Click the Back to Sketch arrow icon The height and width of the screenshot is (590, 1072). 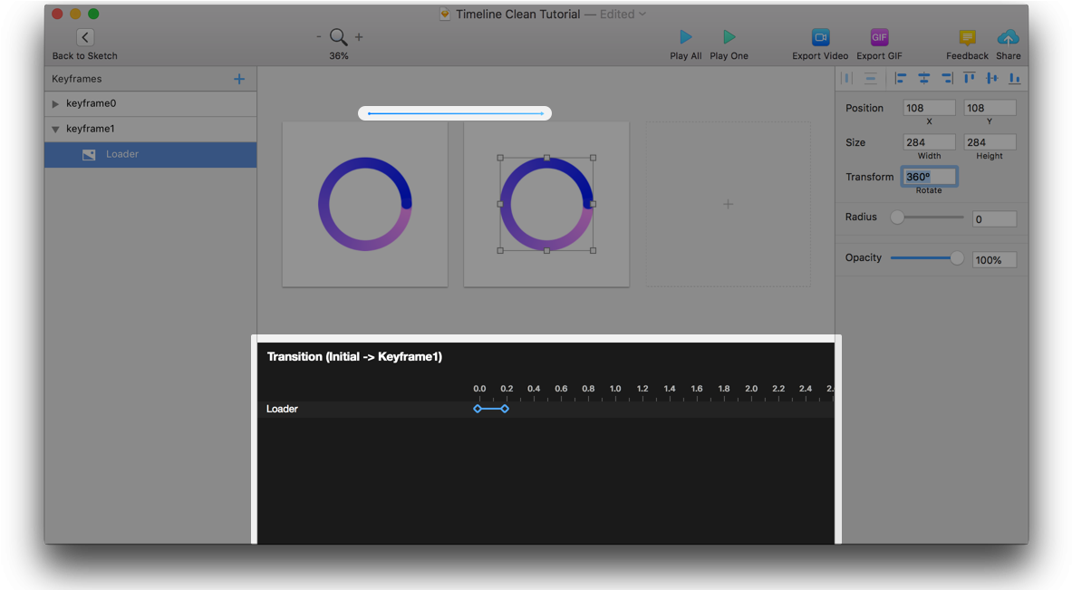click(x=85, y=37)
